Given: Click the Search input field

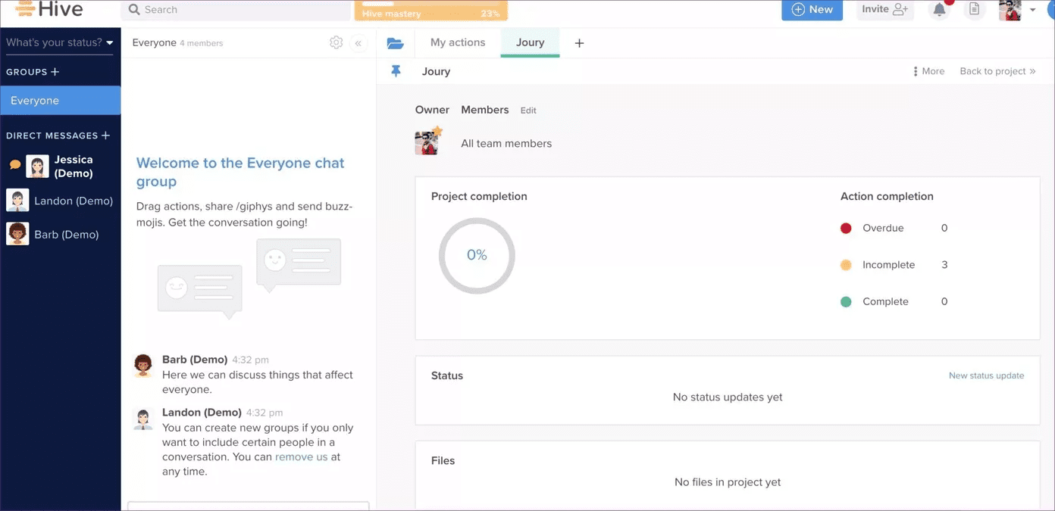Looking at the screenshot, I should click(x=234, y=10).
